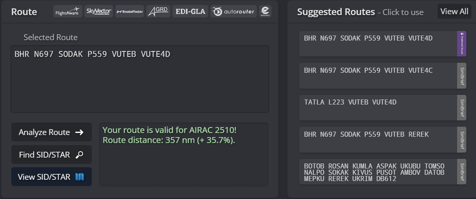Open SkyVector route lookup

(98, 11)
